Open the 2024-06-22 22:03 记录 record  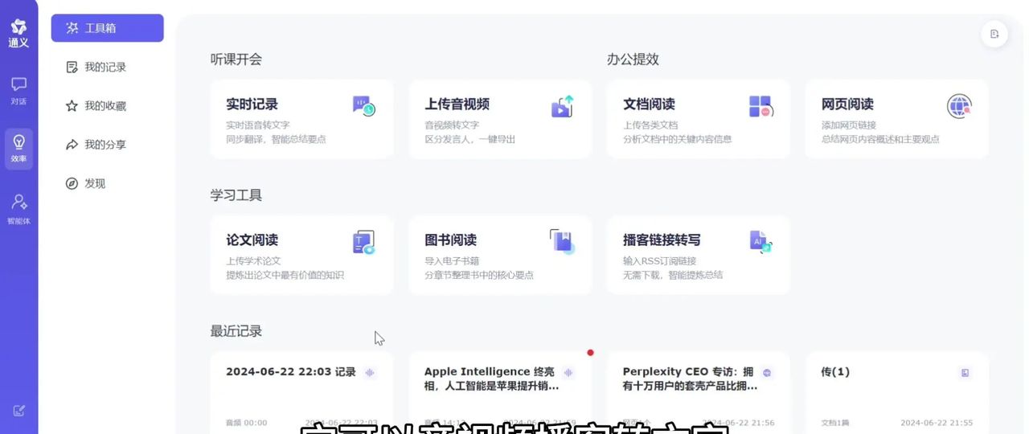[x=302, y=392]
